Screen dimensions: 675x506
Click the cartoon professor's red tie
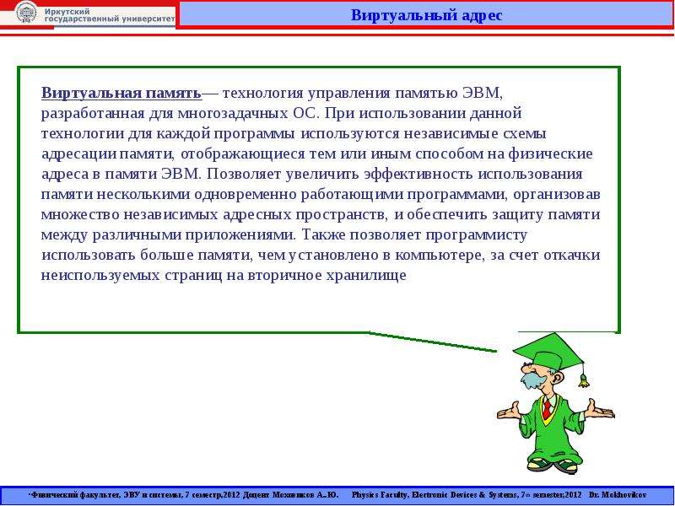[547, 407]
